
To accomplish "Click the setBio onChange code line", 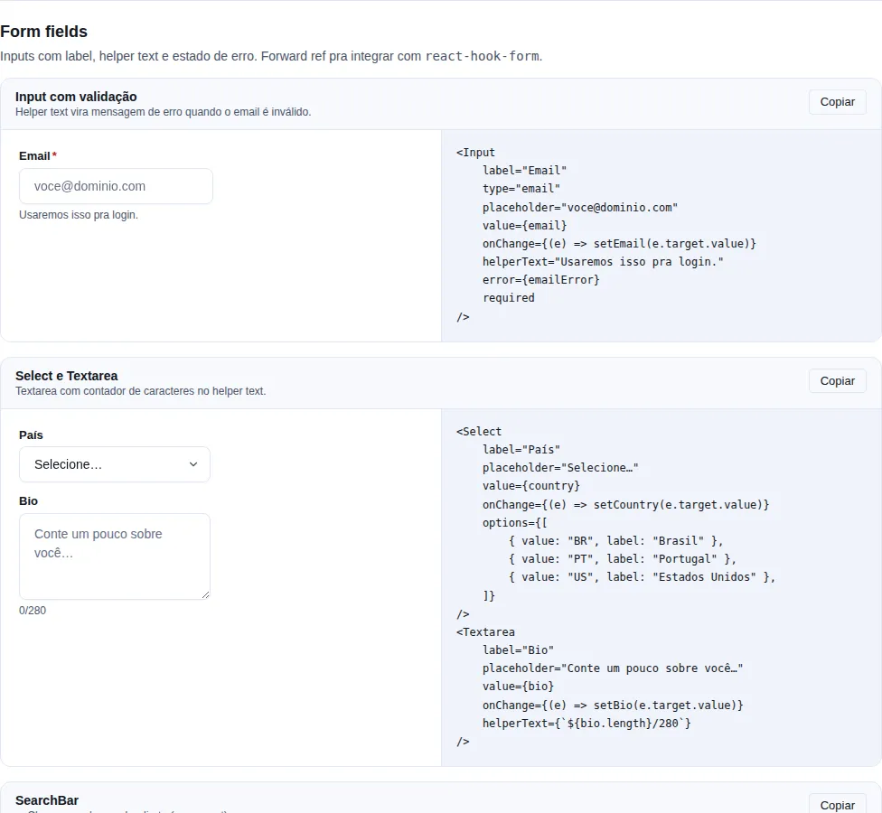I will pyautogui.click(x=613, y=705).
